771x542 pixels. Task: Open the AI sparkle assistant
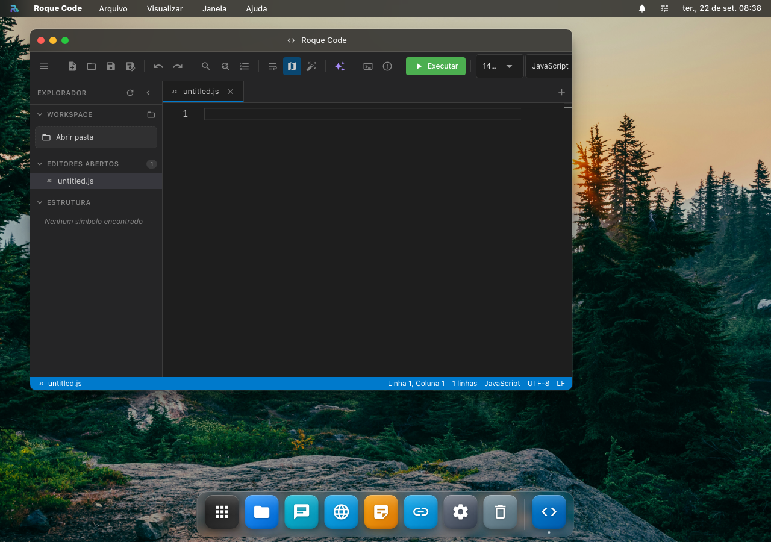[340, 66]
